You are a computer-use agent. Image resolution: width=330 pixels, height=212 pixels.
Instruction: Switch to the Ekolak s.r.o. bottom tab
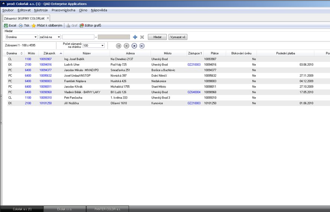click(x=65, y=209)
